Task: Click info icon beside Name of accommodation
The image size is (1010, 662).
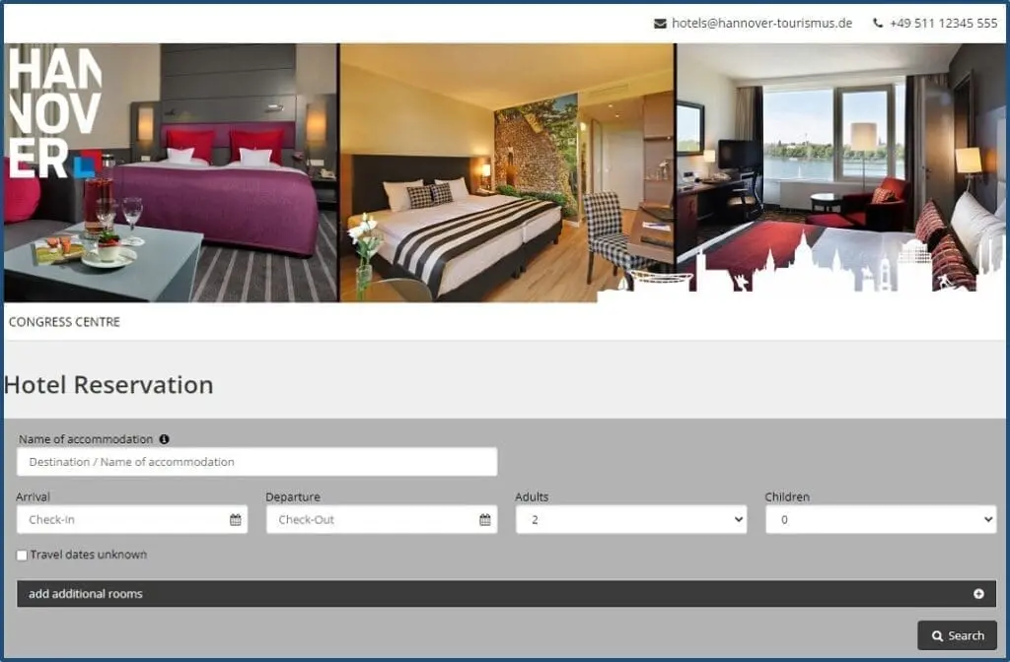Action: point(164,439)
